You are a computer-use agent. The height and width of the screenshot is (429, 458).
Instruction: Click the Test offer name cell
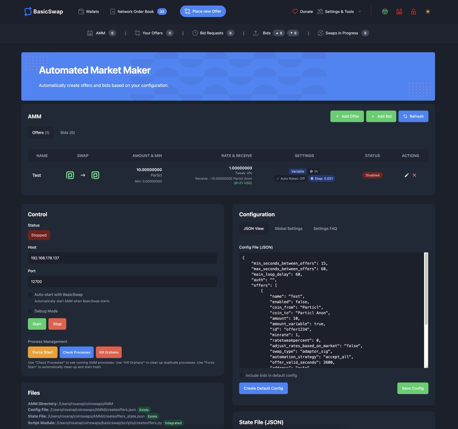click(x=37, y=175)
